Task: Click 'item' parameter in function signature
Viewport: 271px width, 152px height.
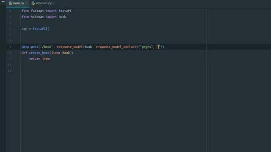Action: tap(55, 53)
